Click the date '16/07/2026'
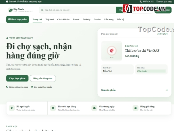Viewport: 174px width, 131px height. [163, 34]
